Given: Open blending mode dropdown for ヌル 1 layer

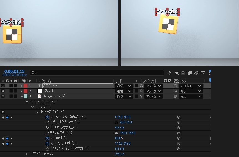Looking at the screenshot, I should click(x=124, y=91).
